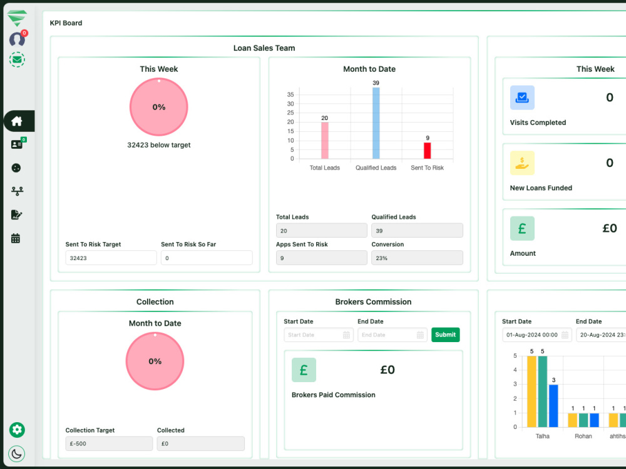Click the Qualified Leads value field
Image resolution: width=626 pixels, height=469 pixels.
click(x=417, y=231)
